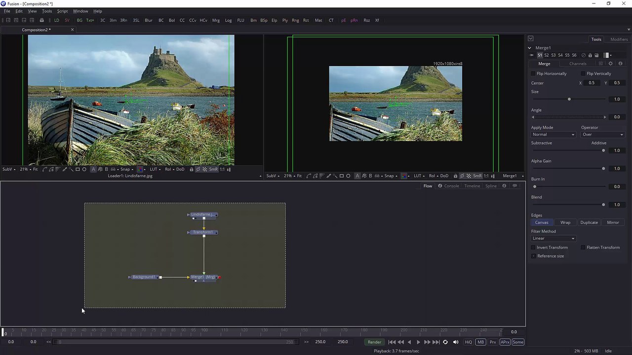This screenshot has height=355, width=632.
Task: Add a Background tool with BG
Action: pos(79,20)
